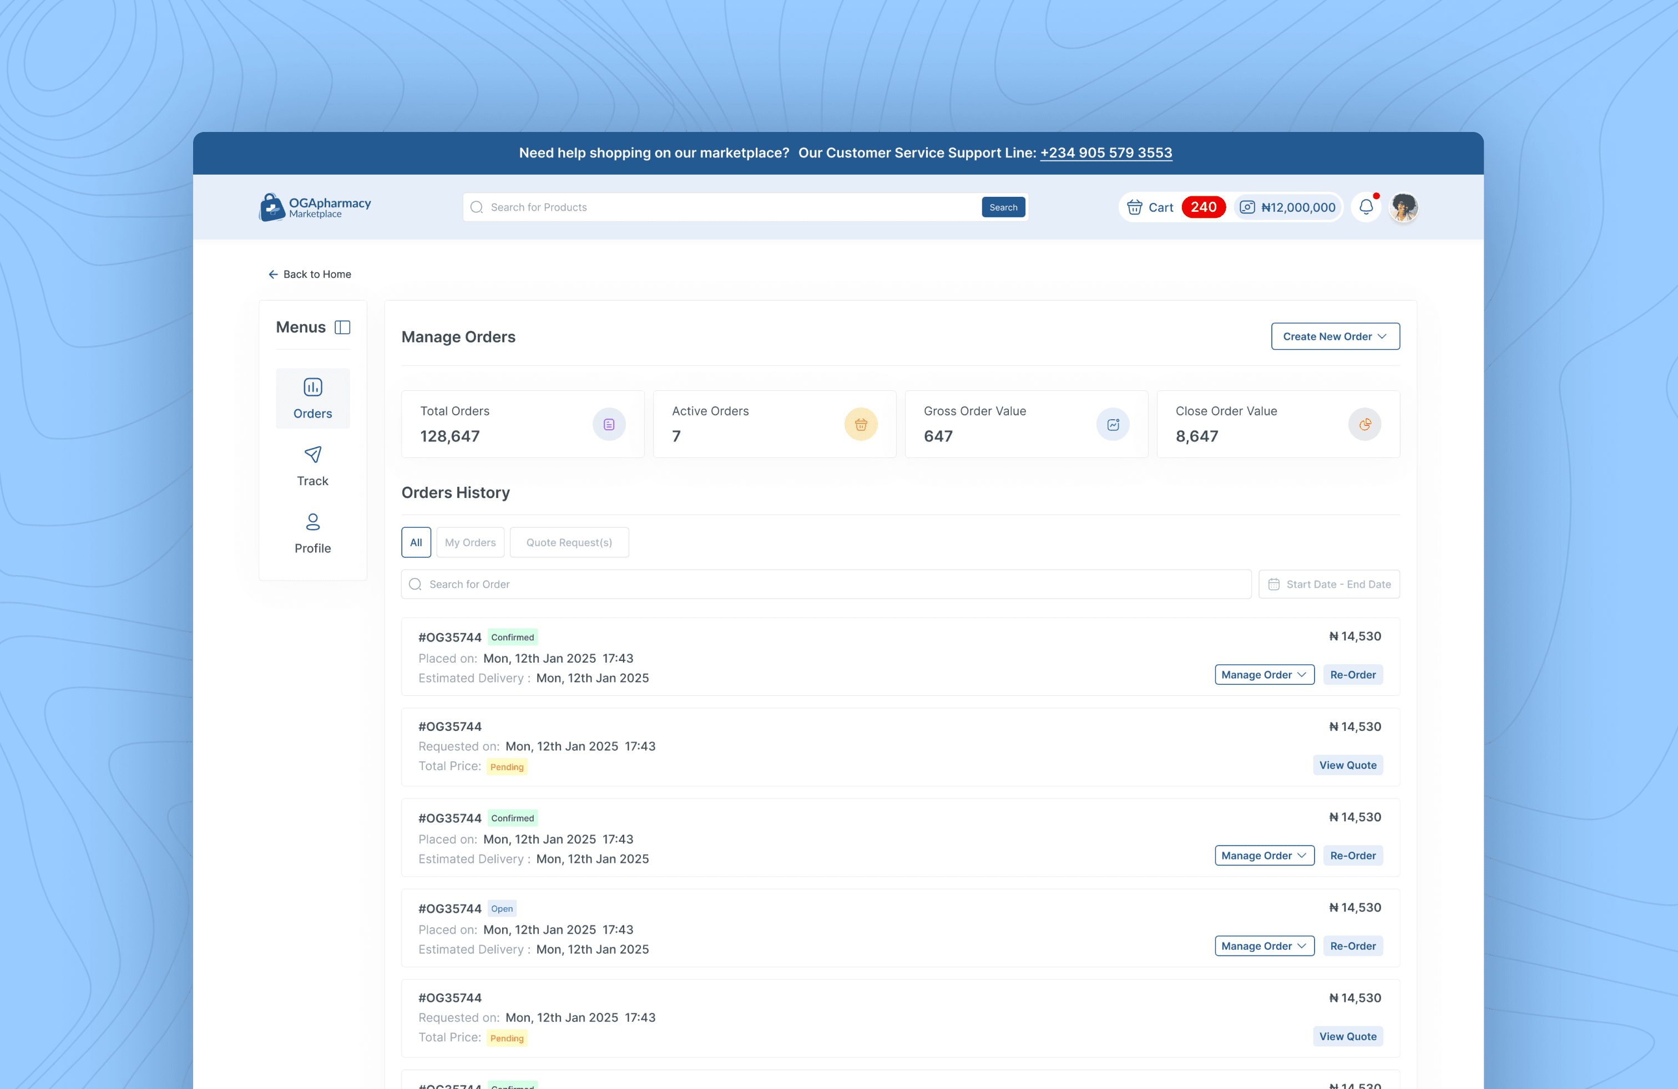Select the Orders sidebar icon
This screenshot has height=1089, width=1678.
(x=313, y=386)
